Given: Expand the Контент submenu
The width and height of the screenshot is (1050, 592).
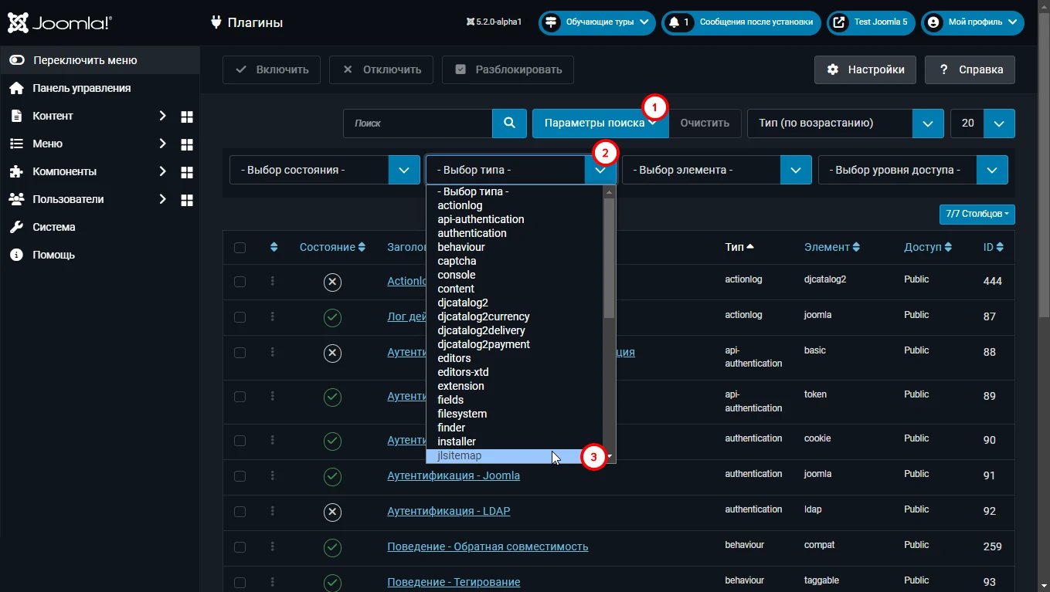Looking at the screenshot, I should point(162,116).
